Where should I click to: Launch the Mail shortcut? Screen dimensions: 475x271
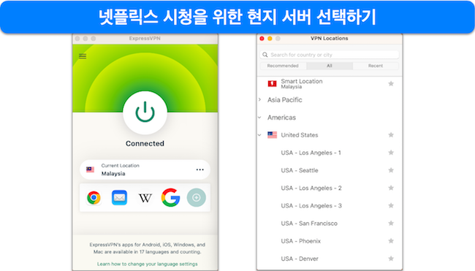click(119, 198)
